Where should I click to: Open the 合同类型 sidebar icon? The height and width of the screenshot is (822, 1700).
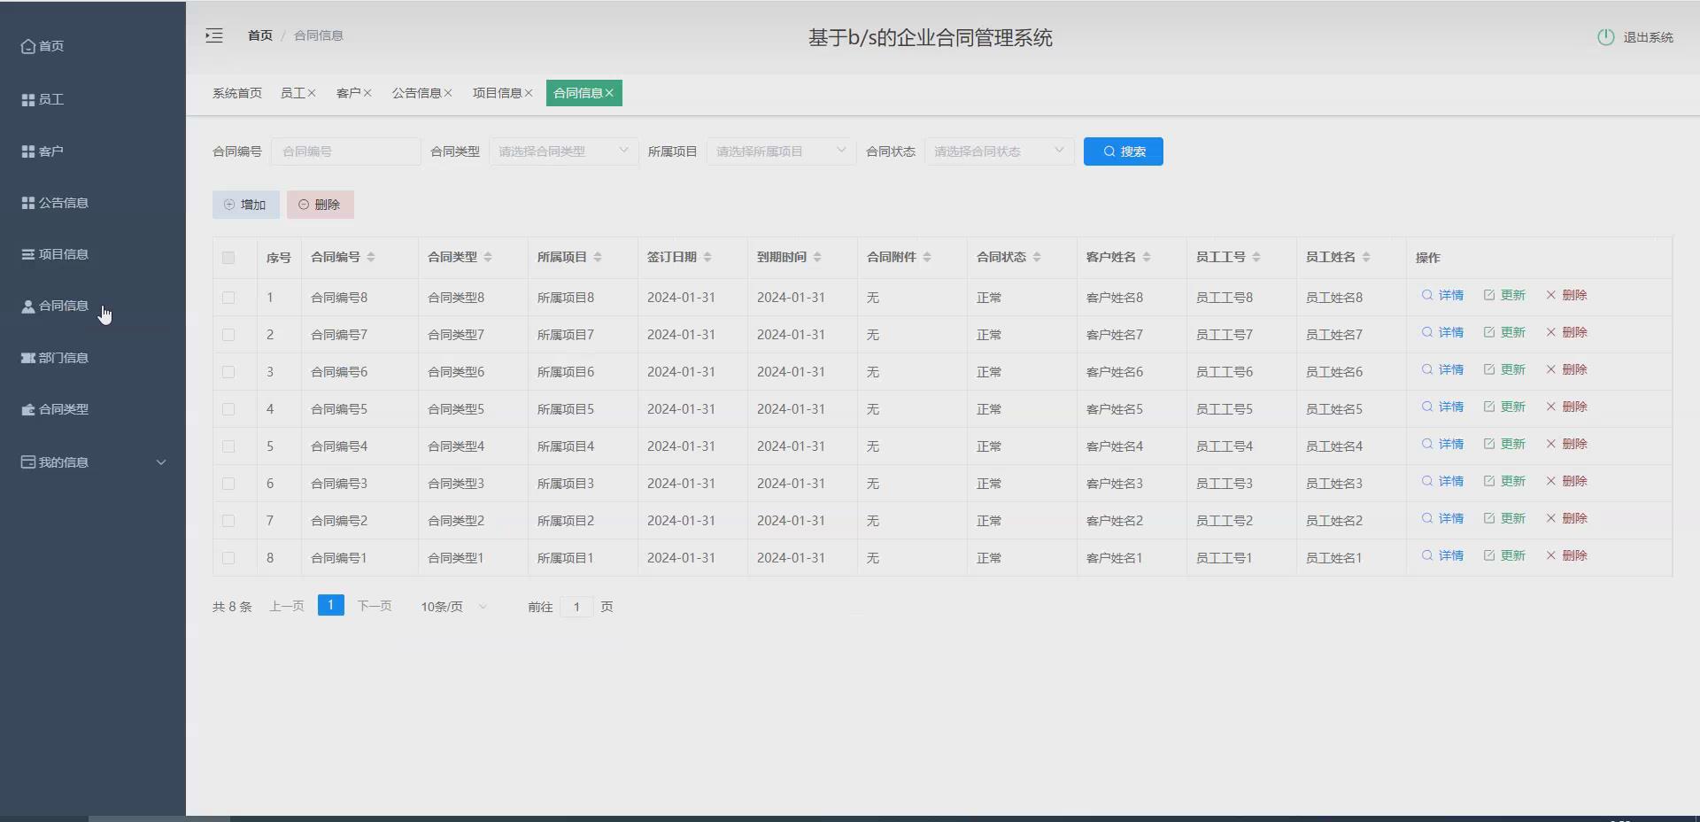tap(27, 409)
